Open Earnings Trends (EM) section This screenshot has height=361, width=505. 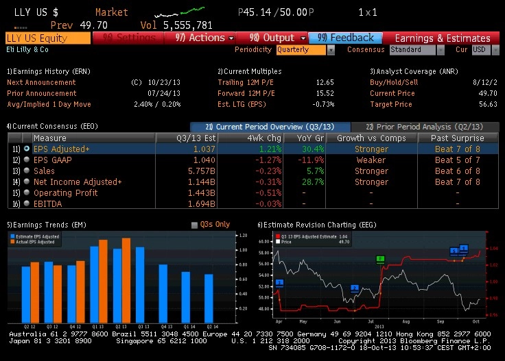click(x=47, y=225)
